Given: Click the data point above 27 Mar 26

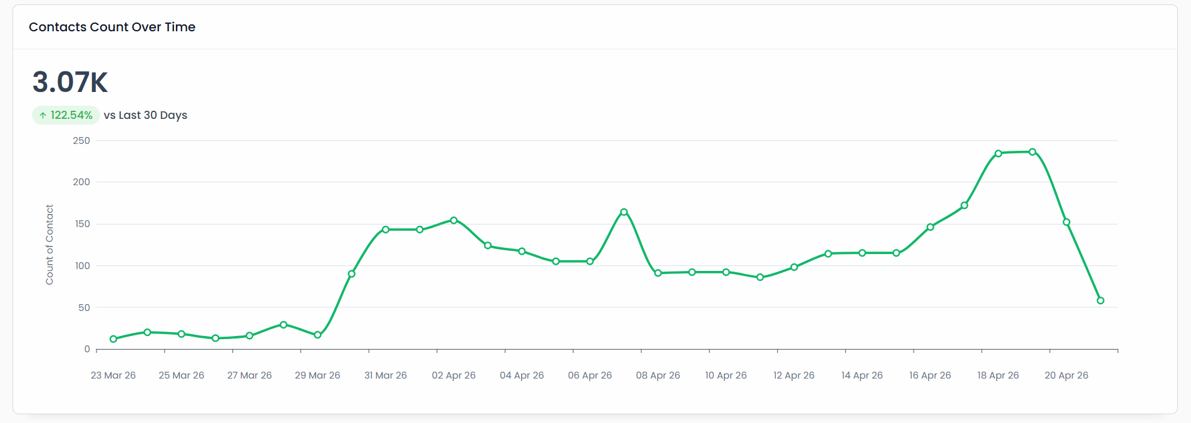Looking at the screenshot, I should (249, 336).
